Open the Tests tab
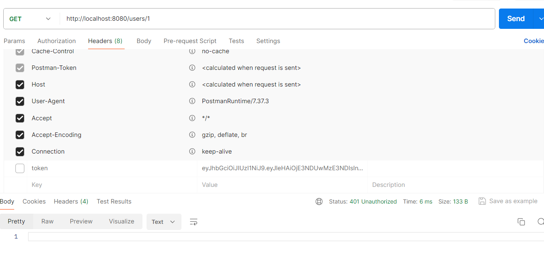The width and height of the screenshot is (544, 260). click(x=236, y=41)
